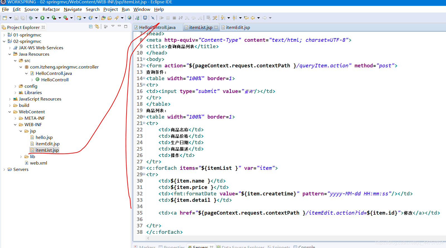The image size is (446, 248).
Task: Click the Resume debug icon
Action: tap(161, 18)
